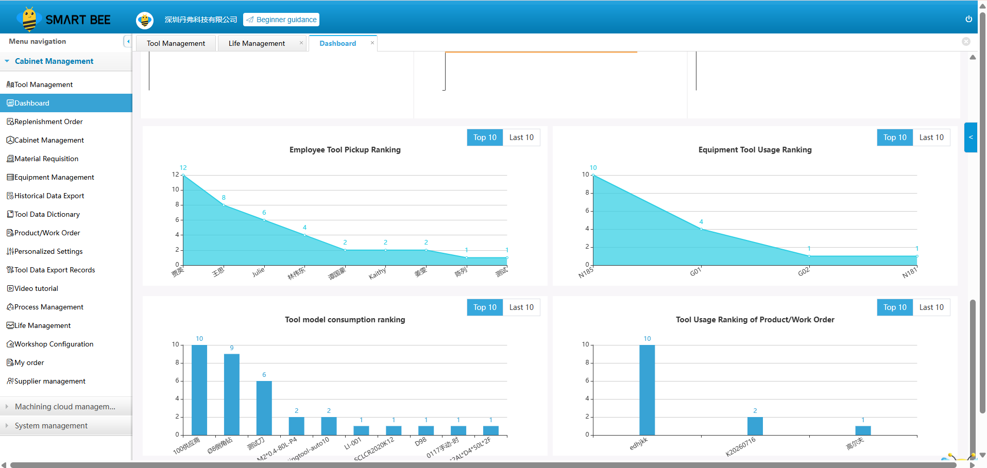Click the Workshop Configuration icon
This screenshot has height=468, width=987.
(x=10, y=344)
